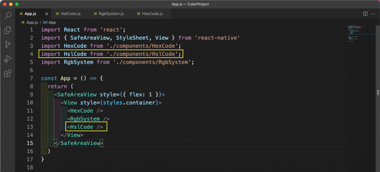Click the closing </View> tag on line 14
This screenshot has height=172, width=380.
coord(72,135)
